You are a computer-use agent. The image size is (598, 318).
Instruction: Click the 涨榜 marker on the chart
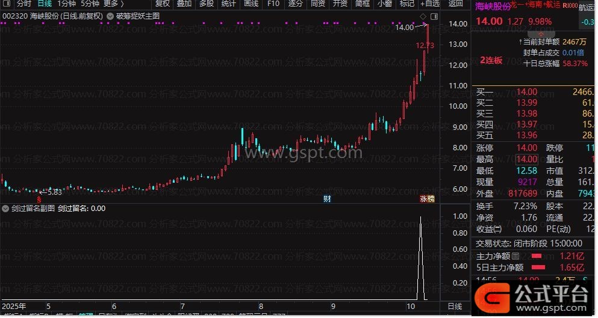click(427, 198)
